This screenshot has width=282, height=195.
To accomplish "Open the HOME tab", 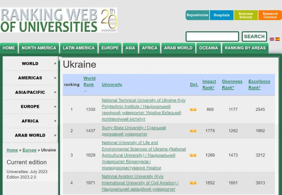I will pyautogui.click(x=9, y=48).
